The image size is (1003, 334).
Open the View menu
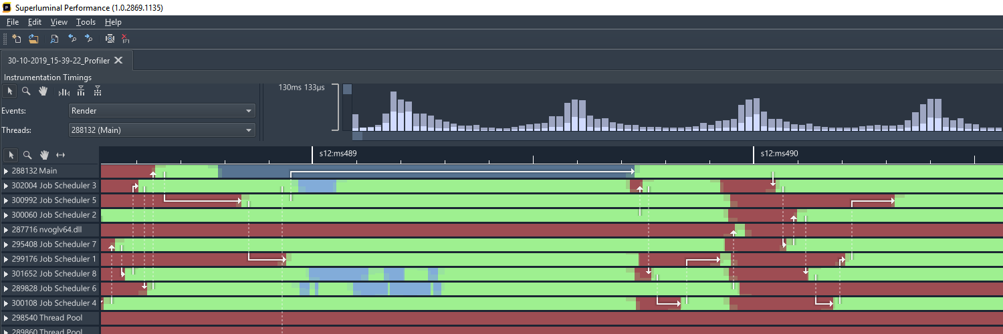click(59, 22)
